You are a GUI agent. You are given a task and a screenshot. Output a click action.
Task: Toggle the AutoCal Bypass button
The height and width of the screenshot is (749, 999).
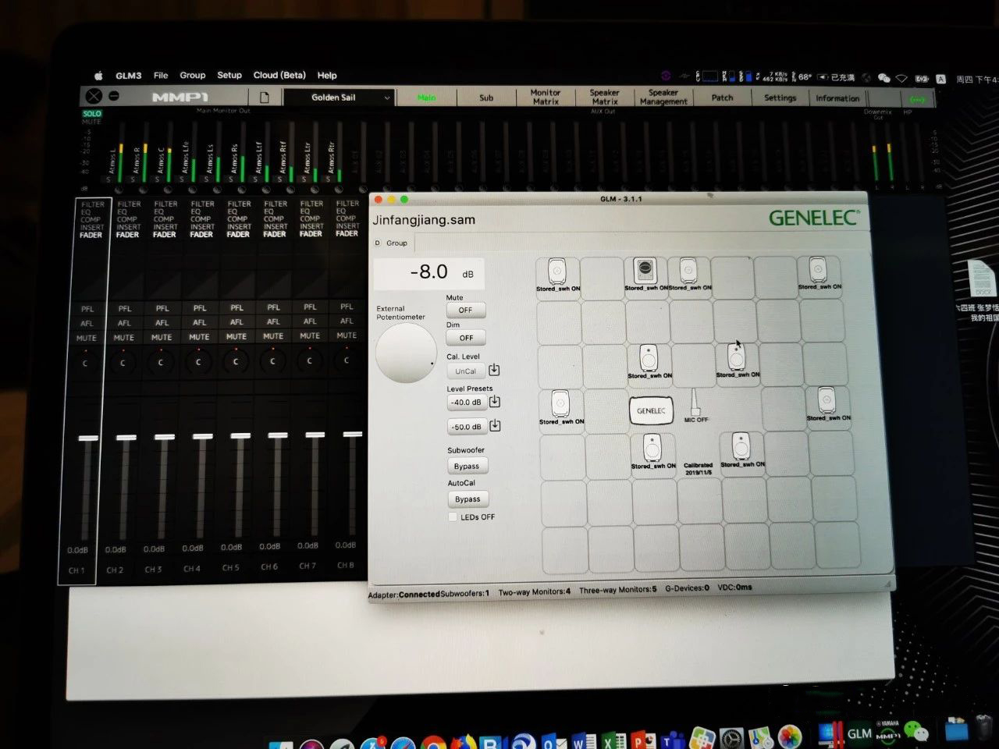pyautogui.click(x=468, y=499)
